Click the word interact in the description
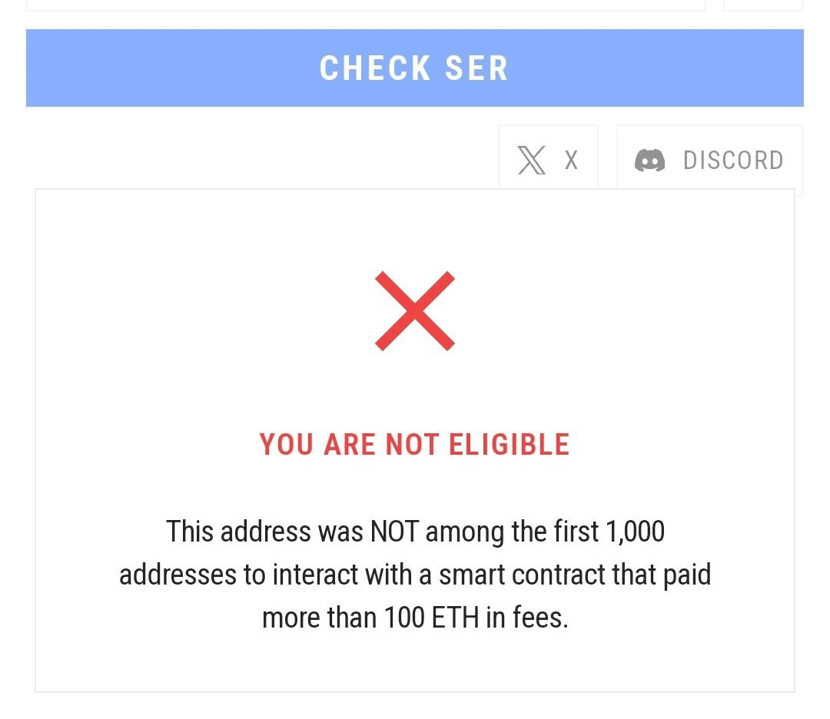 click(316, 575)
